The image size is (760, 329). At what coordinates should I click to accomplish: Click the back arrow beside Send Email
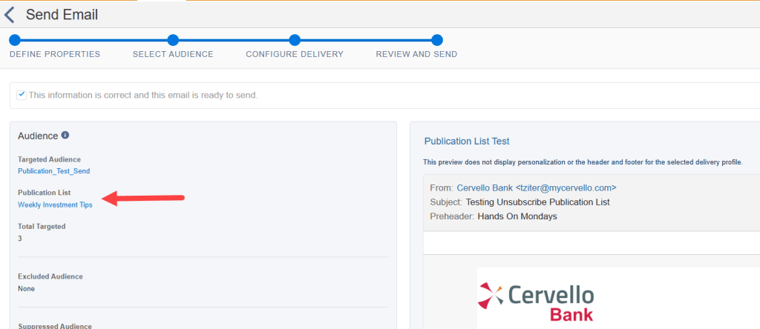(x=10, y=15)
